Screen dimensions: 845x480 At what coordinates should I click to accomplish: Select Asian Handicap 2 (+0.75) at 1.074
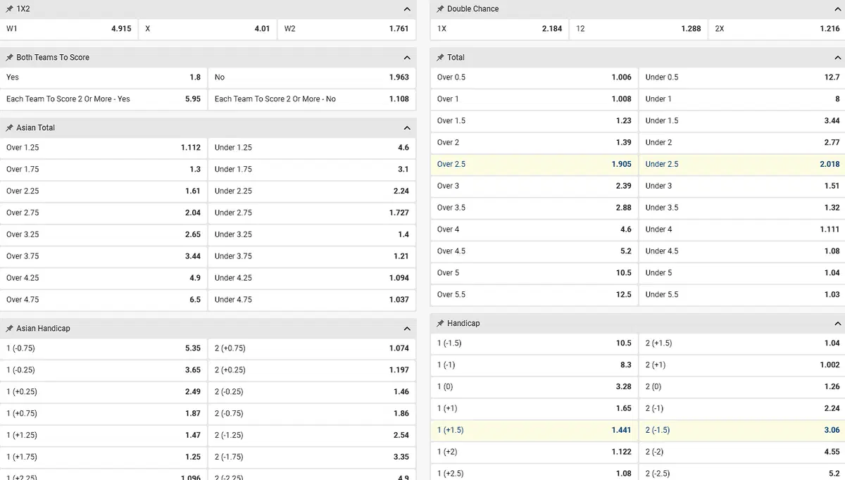click(312, 348)
